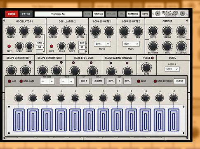Click the SAVE AS button
This screenshot has width=200, height=149.
pos(99,14)
